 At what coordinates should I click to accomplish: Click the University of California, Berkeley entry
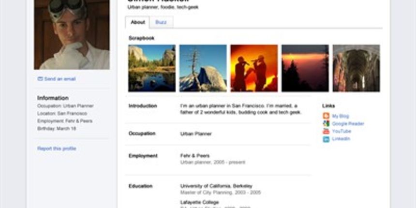point(216,186)
